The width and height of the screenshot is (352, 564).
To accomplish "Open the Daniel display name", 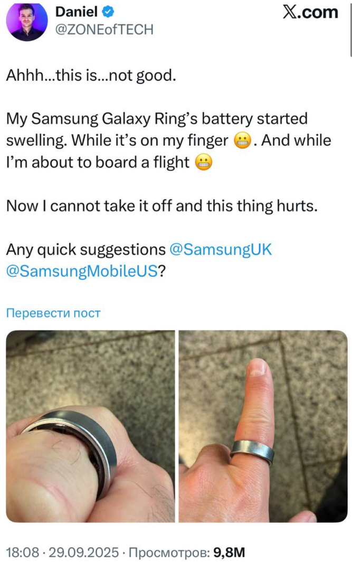I will point(77,12).
